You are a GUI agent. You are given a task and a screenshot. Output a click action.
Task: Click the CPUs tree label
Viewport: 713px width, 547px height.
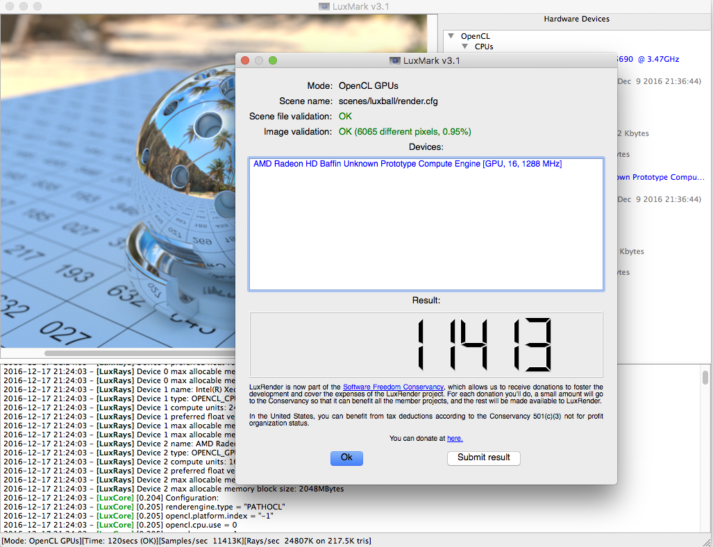point(484,47)
